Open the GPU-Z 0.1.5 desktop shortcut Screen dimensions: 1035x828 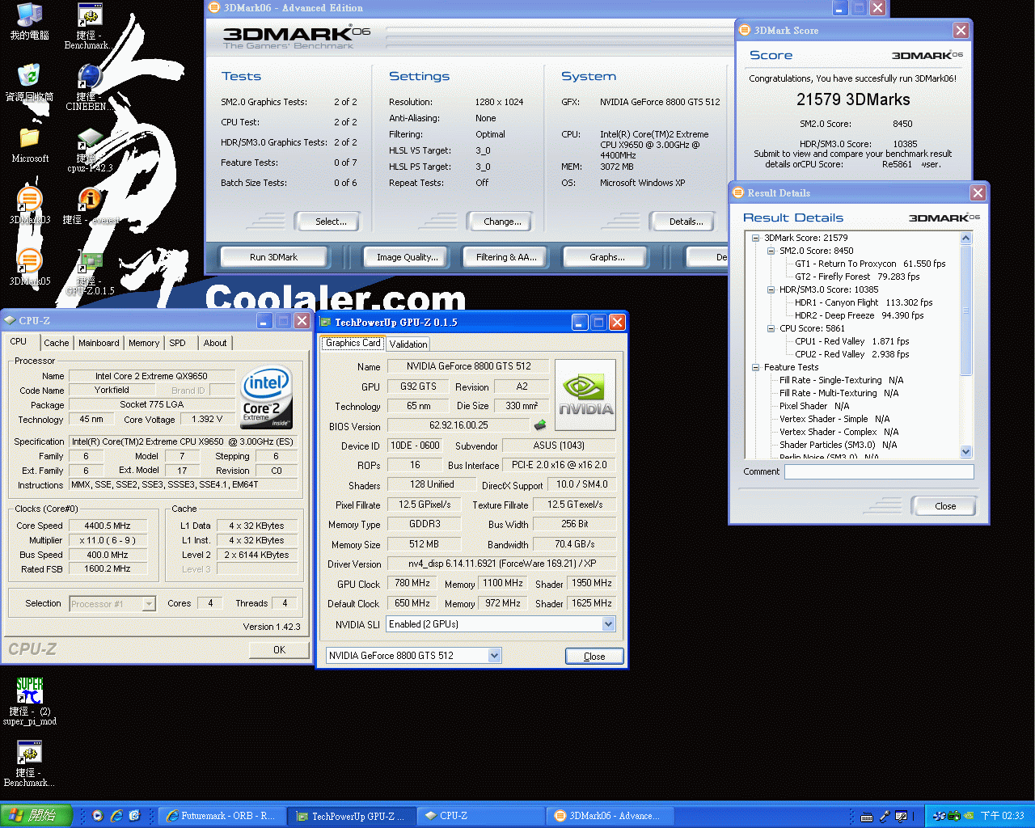(x=90, y=272)
